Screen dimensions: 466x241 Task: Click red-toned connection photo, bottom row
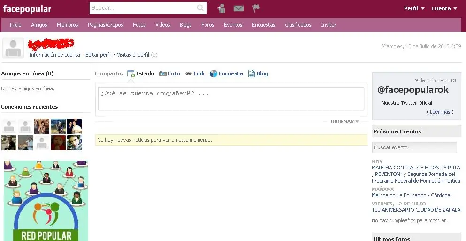click(x=58, y=143)
